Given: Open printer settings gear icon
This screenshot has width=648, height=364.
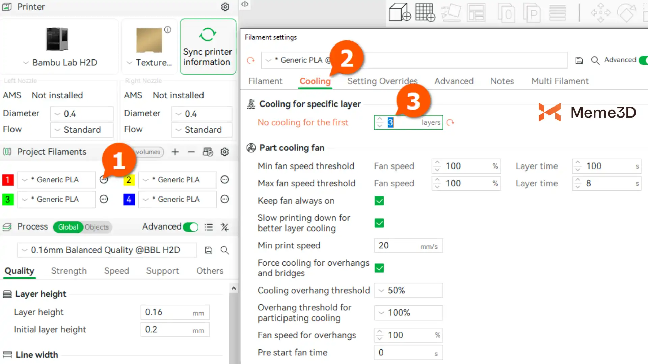Looking at the screenshot, I should [225, 7].
